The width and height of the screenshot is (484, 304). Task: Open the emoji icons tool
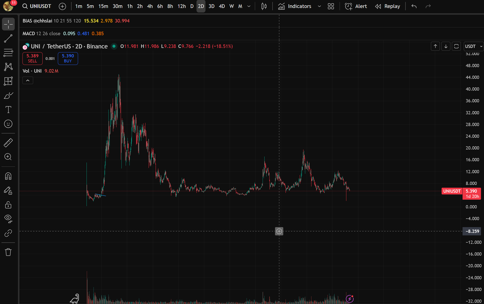8,124
